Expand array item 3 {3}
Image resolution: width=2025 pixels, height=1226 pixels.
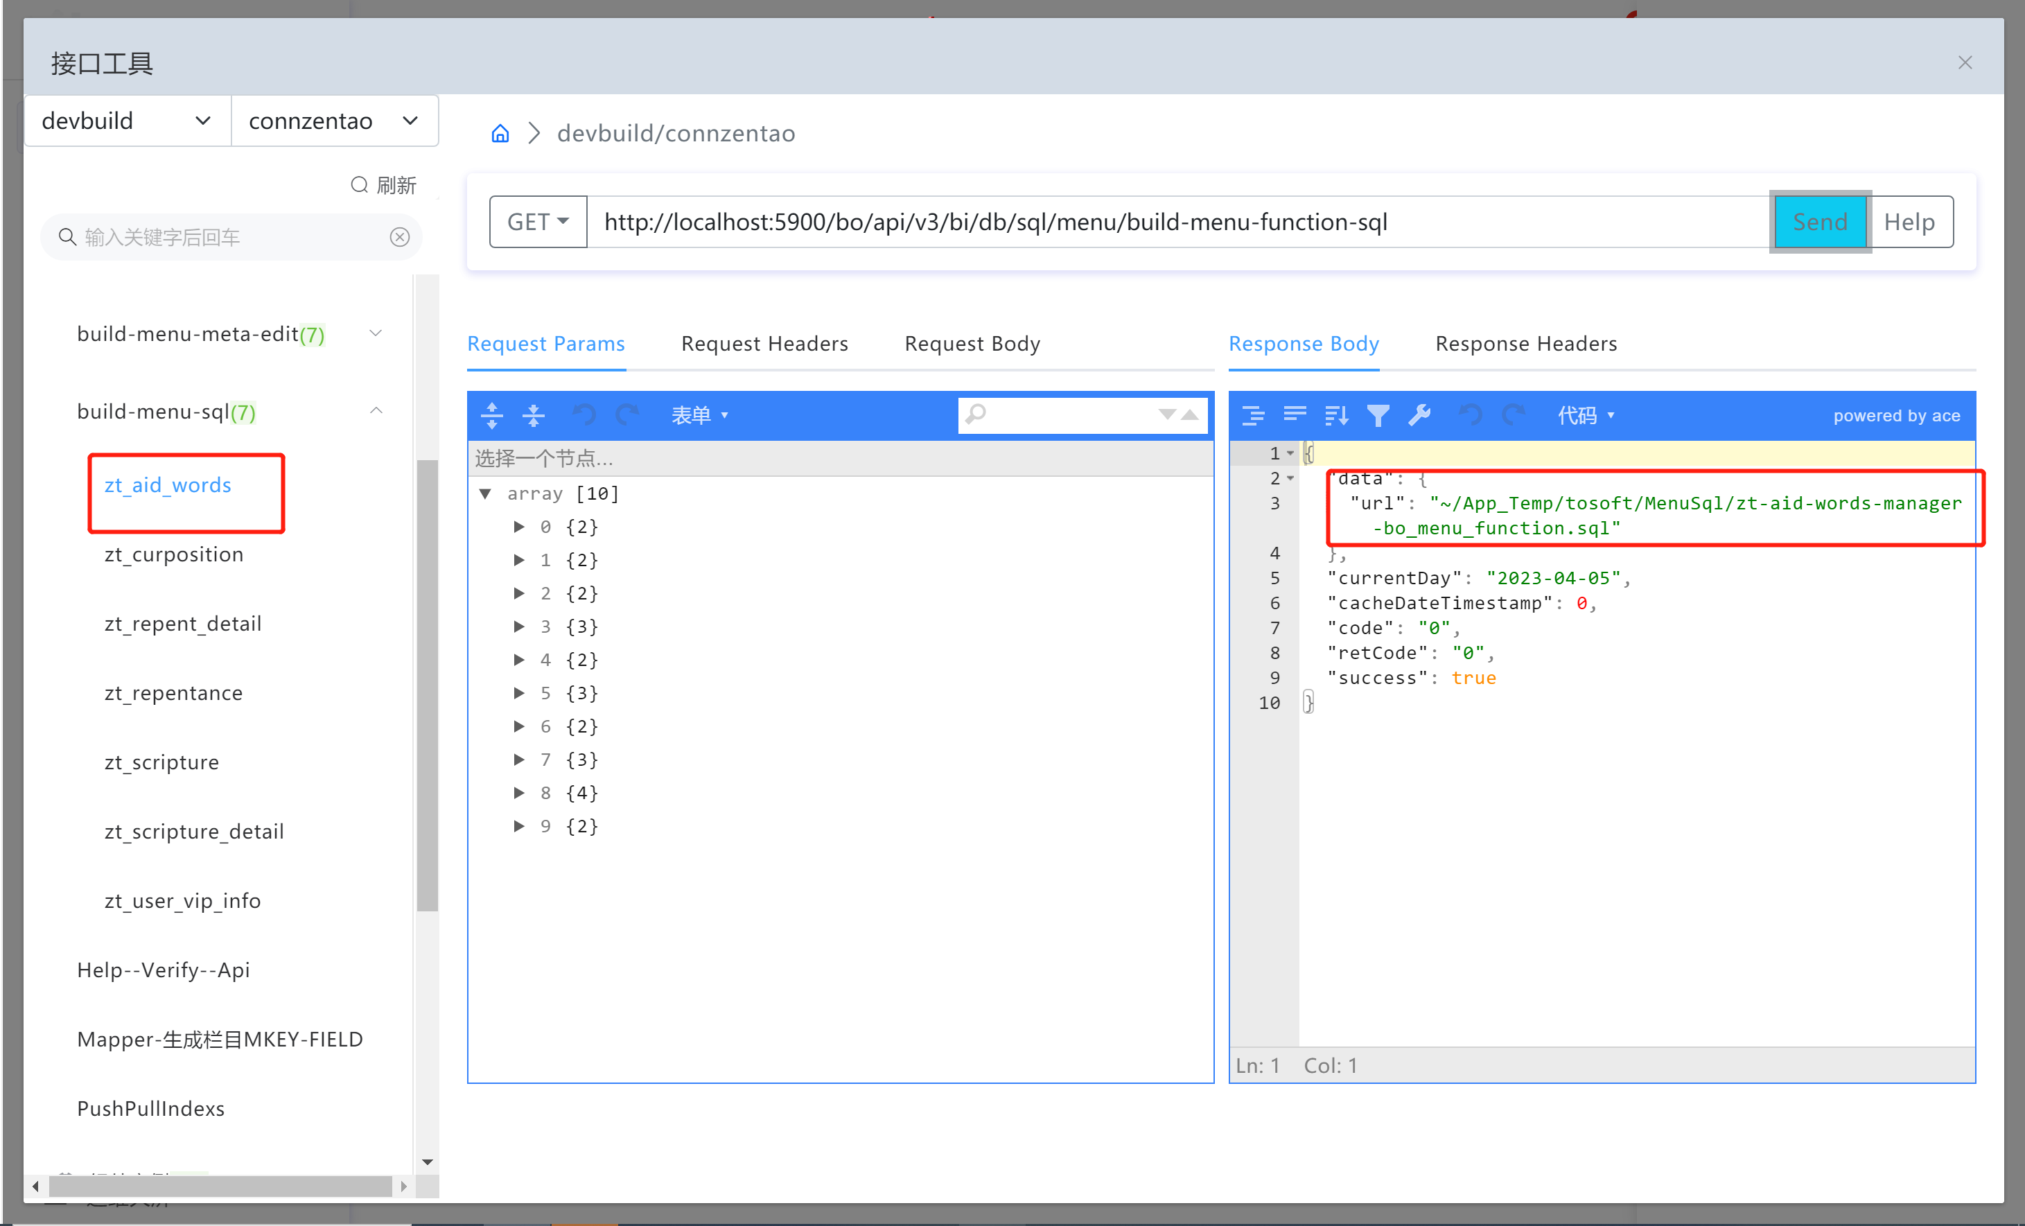(518, 626)
